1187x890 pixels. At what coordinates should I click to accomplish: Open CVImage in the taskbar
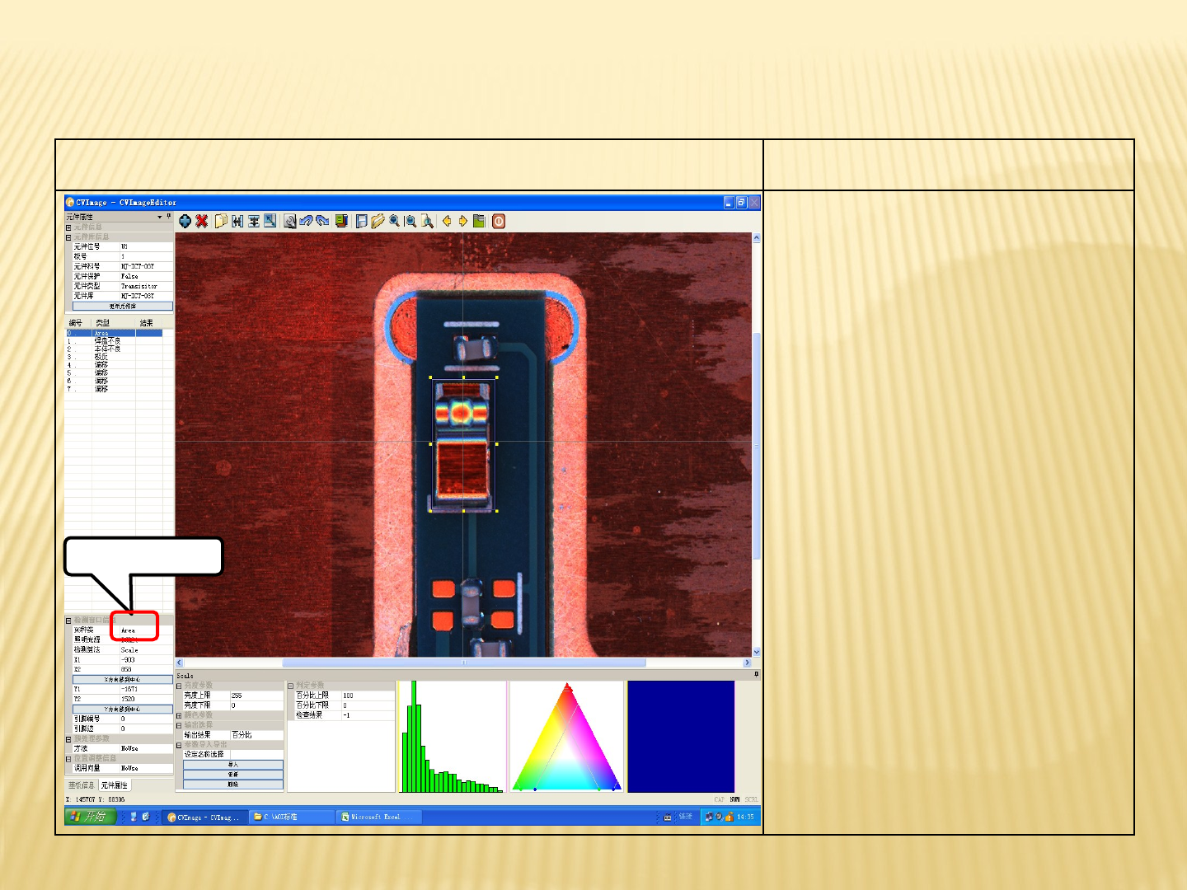pyautogui.click(x=204, y=817)
